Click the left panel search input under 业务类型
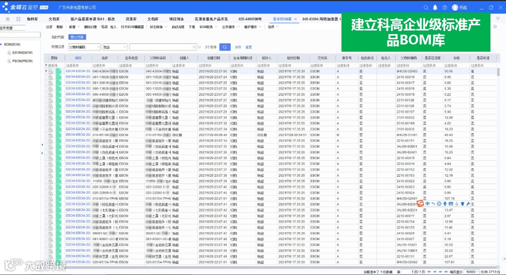Viewport: 506px width, 275px height. click(x=20, y=35)
